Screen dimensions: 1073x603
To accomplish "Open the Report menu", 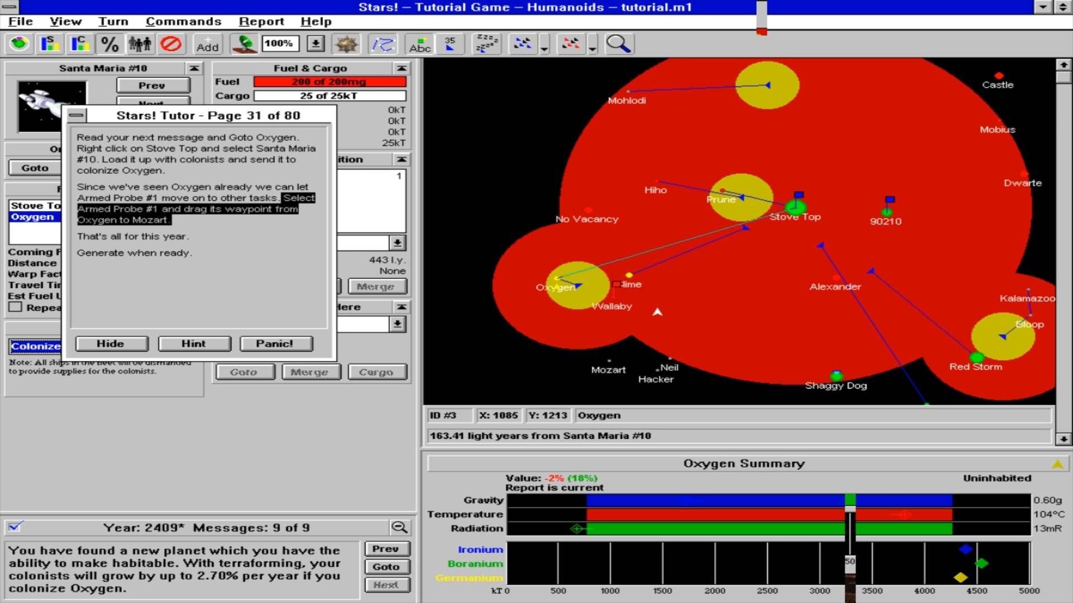I will 261,21.
